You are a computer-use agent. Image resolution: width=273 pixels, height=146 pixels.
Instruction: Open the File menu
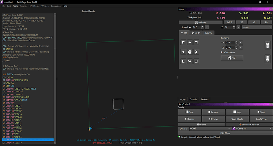(x=3, y=6)
